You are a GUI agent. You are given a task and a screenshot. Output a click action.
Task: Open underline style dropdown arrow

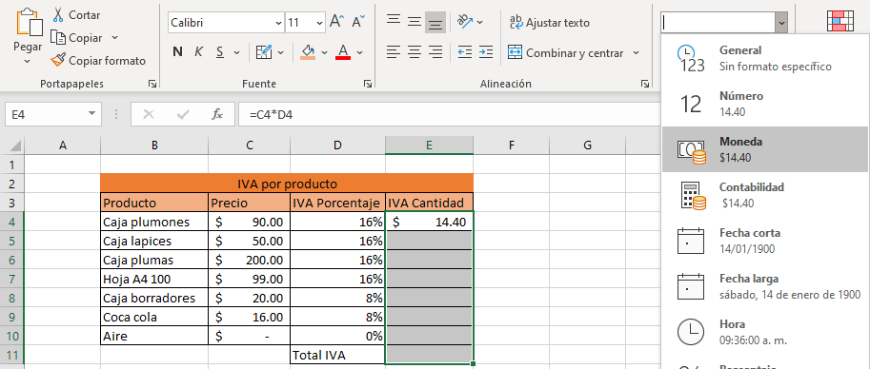[x=237, y=52]
